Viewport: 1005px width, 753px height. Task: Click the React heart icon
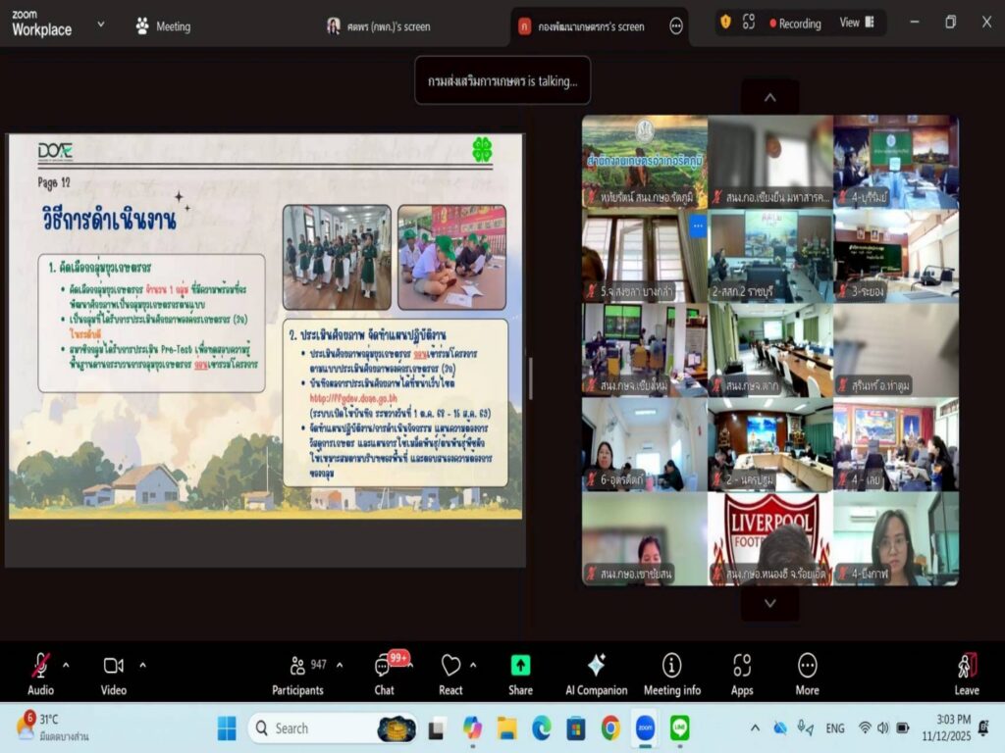[450, 666]
